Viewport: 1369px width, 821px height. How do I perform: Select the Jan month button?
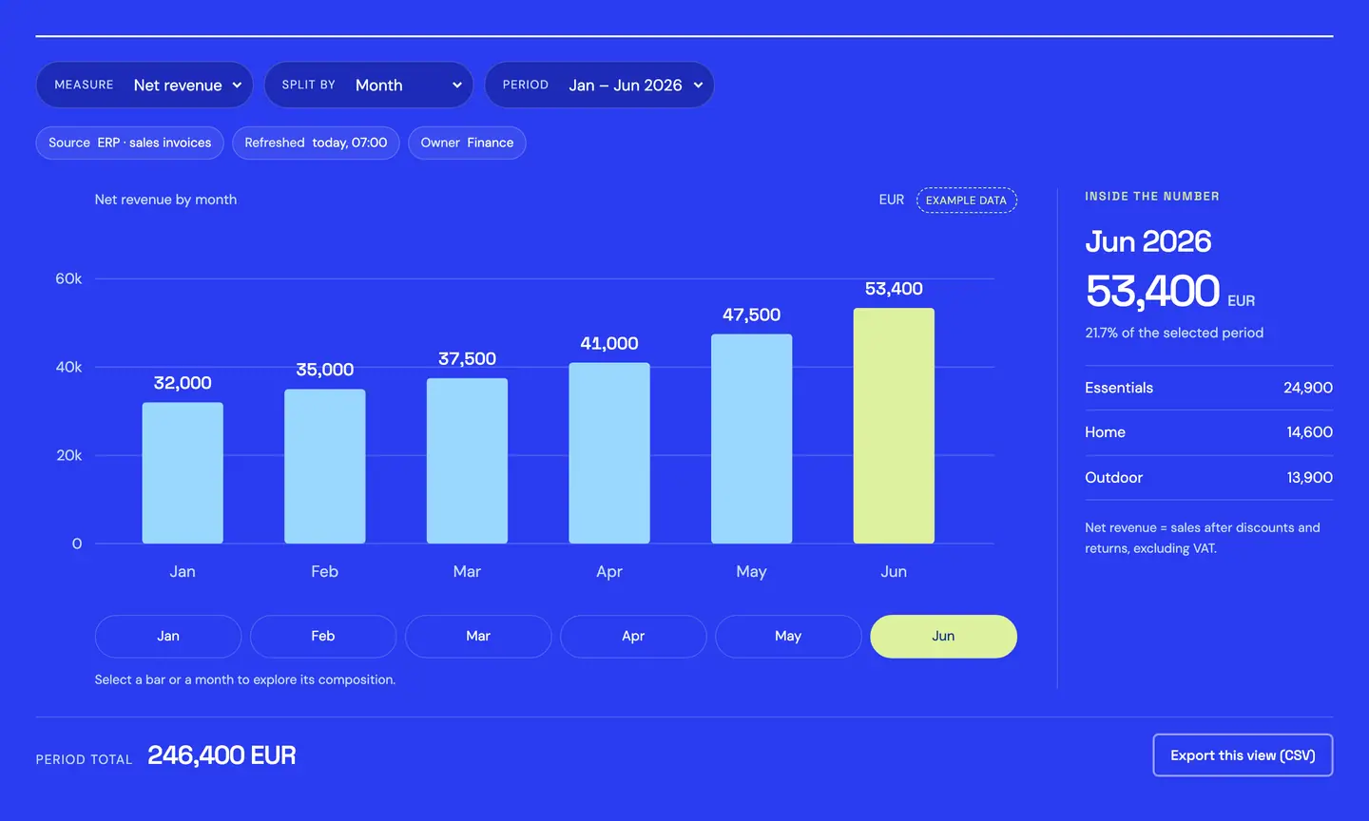pos(168,637)
